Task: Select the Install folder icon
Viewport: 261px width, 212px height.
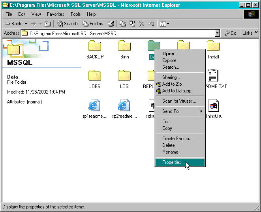Action: pyautogui.click(x=213, y=45)
